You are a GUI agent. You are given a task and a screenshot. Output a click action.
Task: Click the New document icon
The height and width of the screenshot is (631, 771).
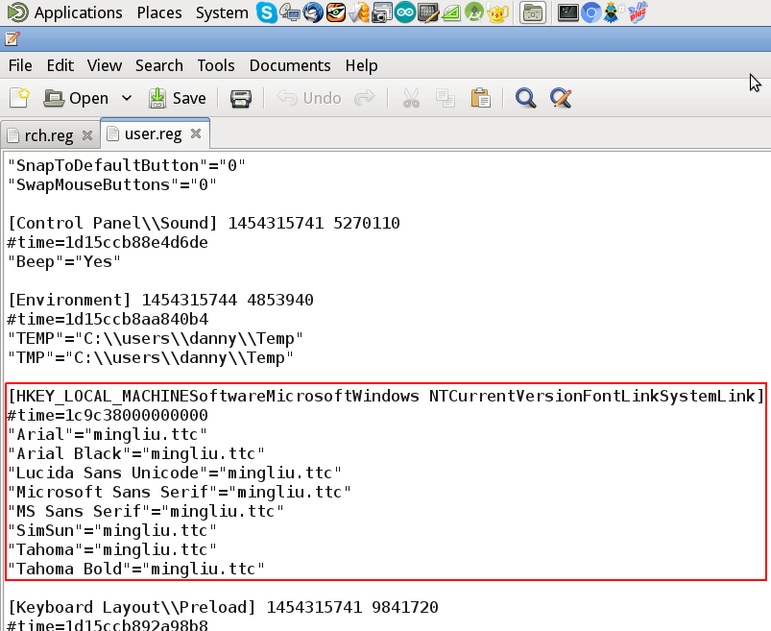tap(19, 98)
